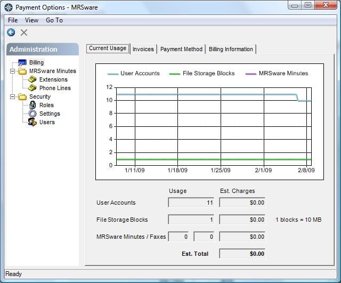
Task: Click the 2/8/09 date axis label
Action: coord(306,170)
